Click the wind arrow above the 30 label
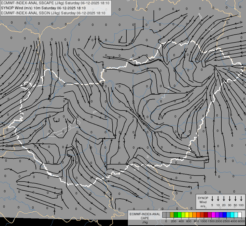The width and height of the screenshot is (246, 226). pyautogui.click(x=229, y=199)
